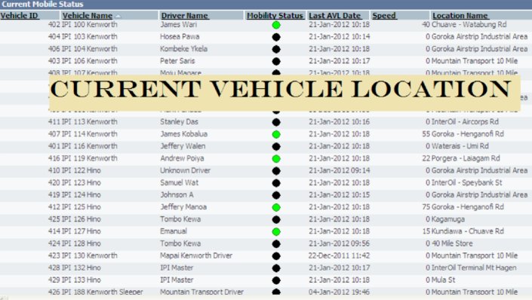Image resolution: width=532 pixels, height=300 pixels.
Task: Select vehicle IPI 124 Hino
Action: click(81, 195)
